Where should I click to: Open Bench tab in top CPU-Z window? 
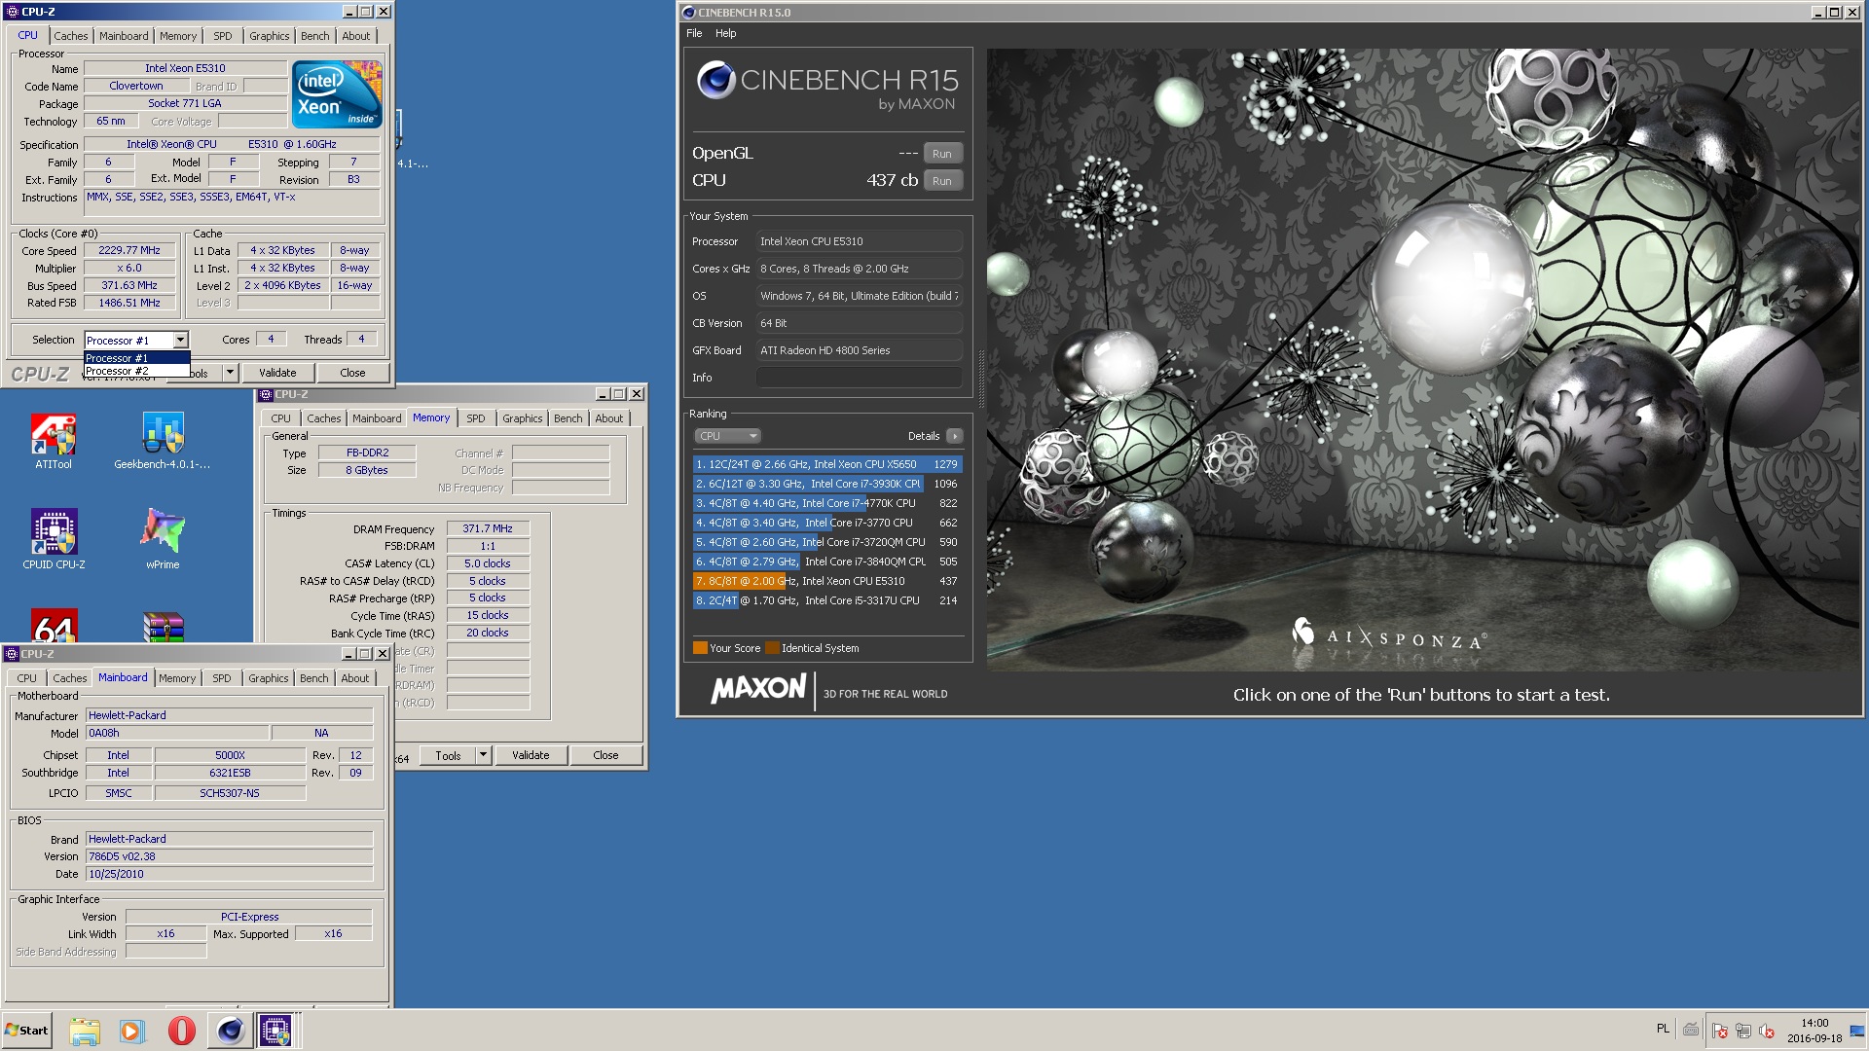314,36
